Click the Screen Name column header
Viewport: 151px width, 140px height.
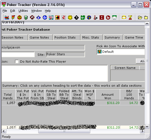[x=125, y=68]
